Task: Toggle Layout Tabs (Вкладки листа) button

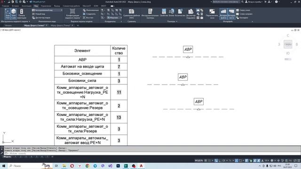Action: (x=231, y=14)
